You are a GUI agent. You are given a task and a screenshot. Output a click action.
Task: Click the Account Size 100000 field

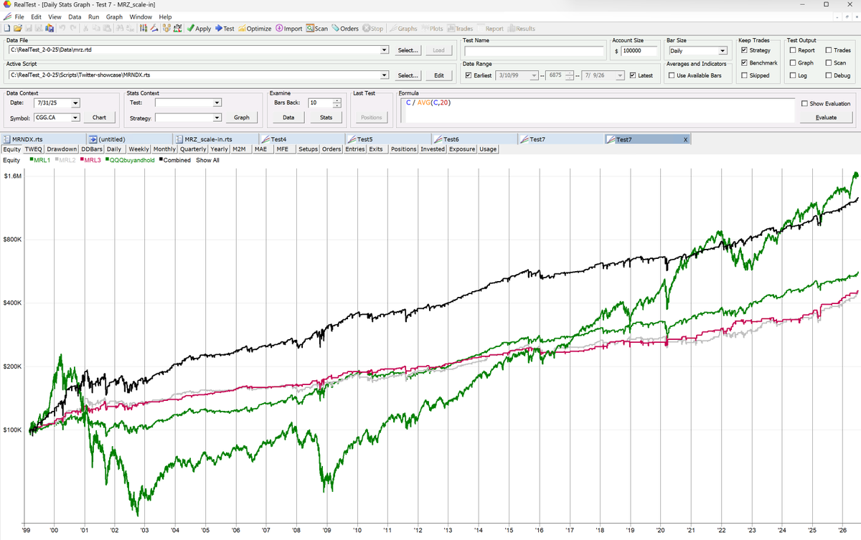[x=640, y=51]
